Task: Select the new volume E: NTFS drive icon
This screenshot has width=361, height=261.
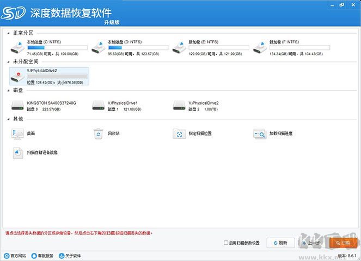Action: point(179,48)
